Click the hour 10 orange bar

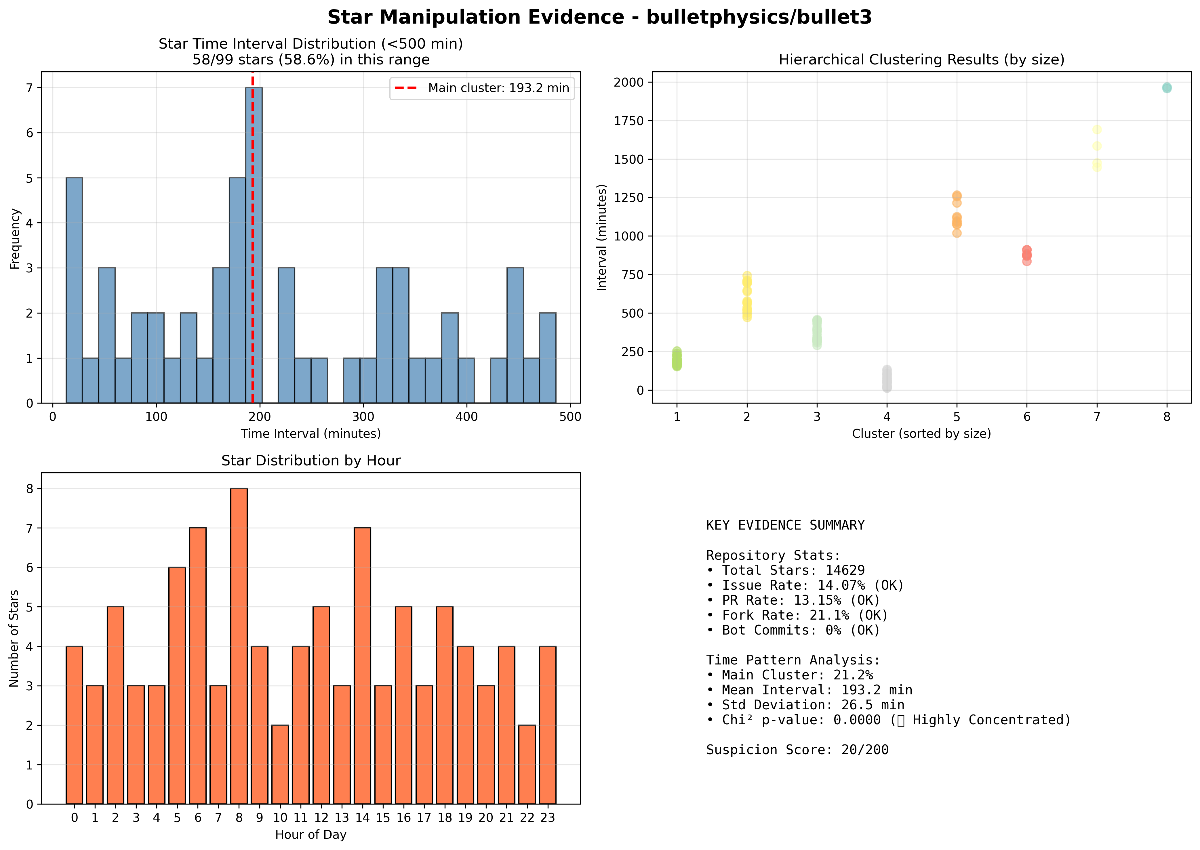pyautogui.click(x=280, y=764)
